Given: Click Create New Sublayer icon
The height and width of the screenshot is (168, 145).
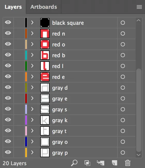Looking at the screenshot, I should pyautogui.click(x=101, y=163).
